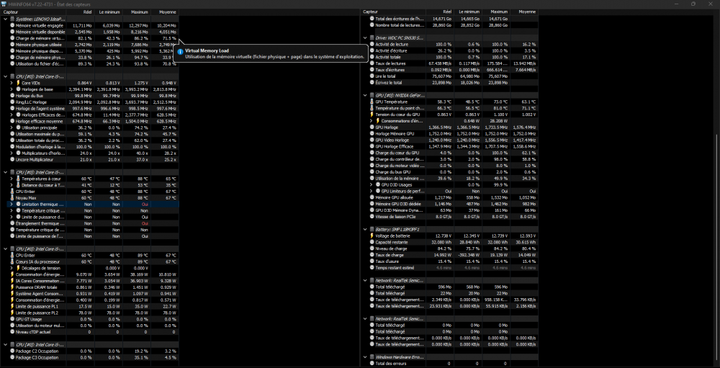The height and width of the screenshot is (368, 720).
Task: Select the Écrivez le total row
Action: tap(449, 83)
